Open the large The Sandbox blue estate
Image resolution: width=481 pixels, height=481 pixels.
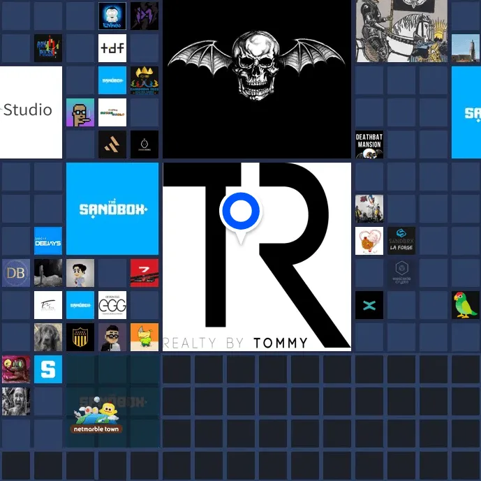tap(112, 209)
